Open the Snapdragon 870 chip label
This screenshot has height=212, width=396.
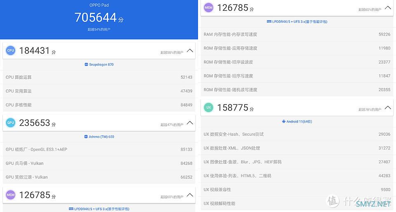click(101, 65)
